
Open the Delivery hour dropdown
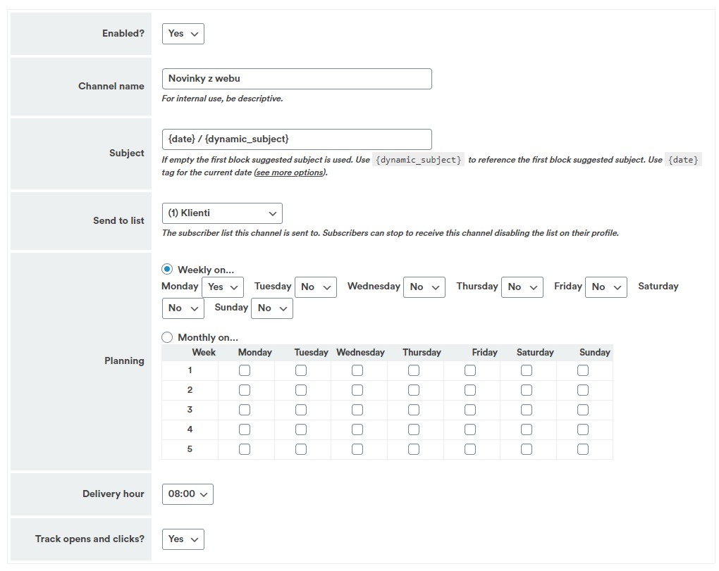click(x=188, y=494)
